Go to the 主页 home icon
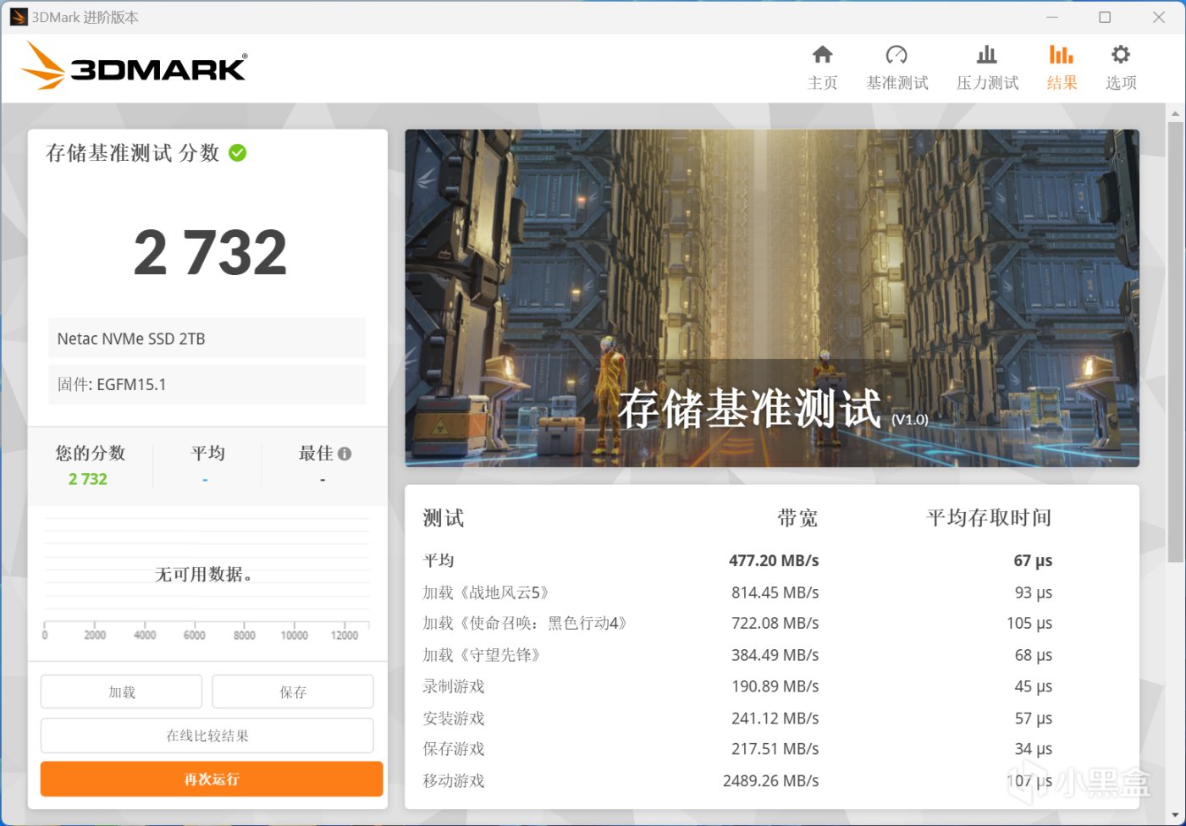 822,55
